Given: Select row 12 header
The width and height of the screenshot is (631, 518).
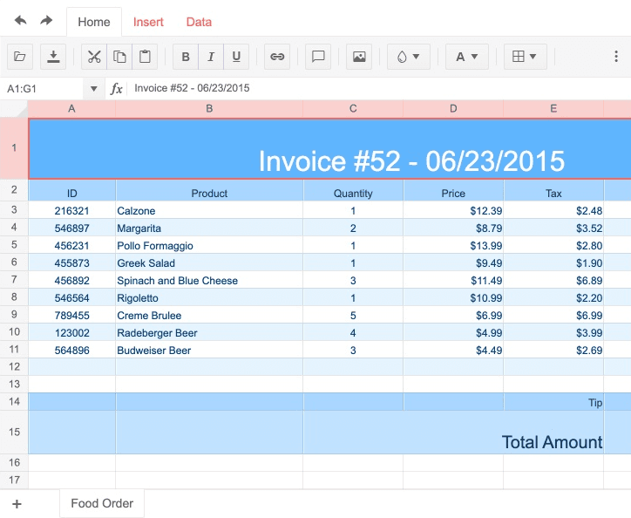Looking at the screenshot, I should [14, 366].
